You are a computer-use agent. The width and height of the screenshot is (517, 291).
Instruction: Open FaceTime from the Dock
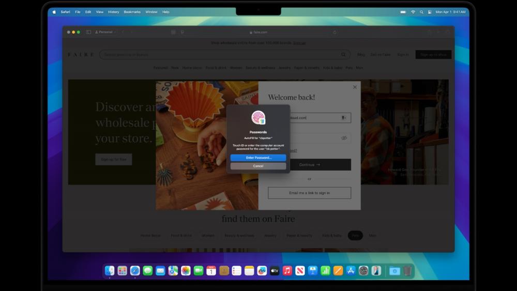(x=199, y=271)
